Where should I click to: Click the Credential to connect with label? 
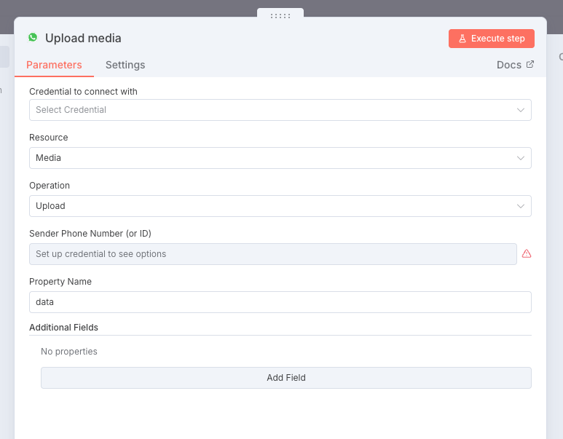(83, 92)
